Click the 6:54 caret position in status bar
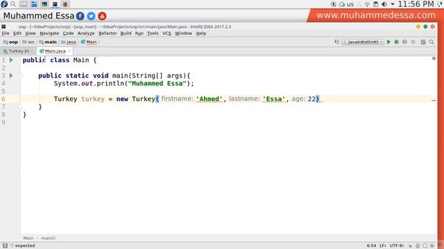This screenshot has width=444, height=249. (371, 246)
